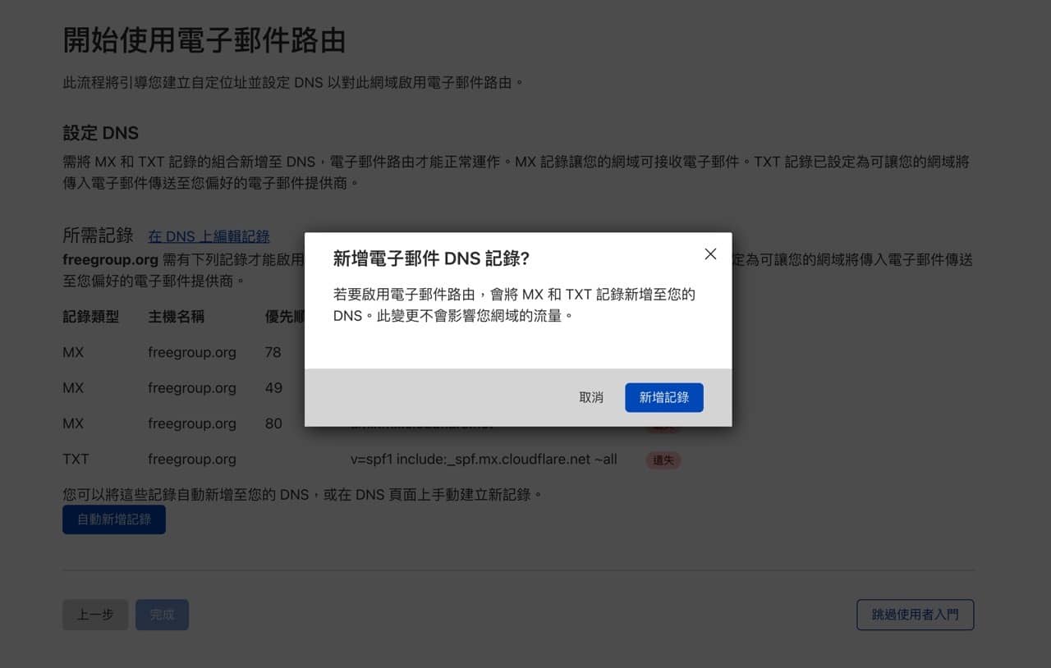This screenshot has width=1051, height=668.
Task: Click priority value 49
Action: (273, 388)
